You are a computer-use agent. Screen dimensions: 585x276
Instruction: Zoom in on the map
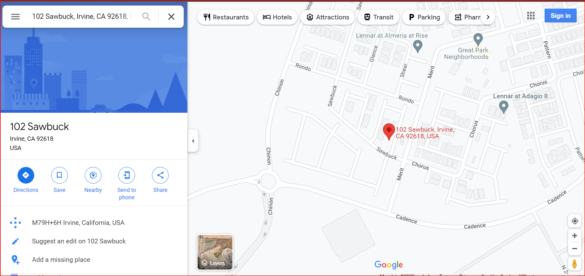(x=575, y=236)
